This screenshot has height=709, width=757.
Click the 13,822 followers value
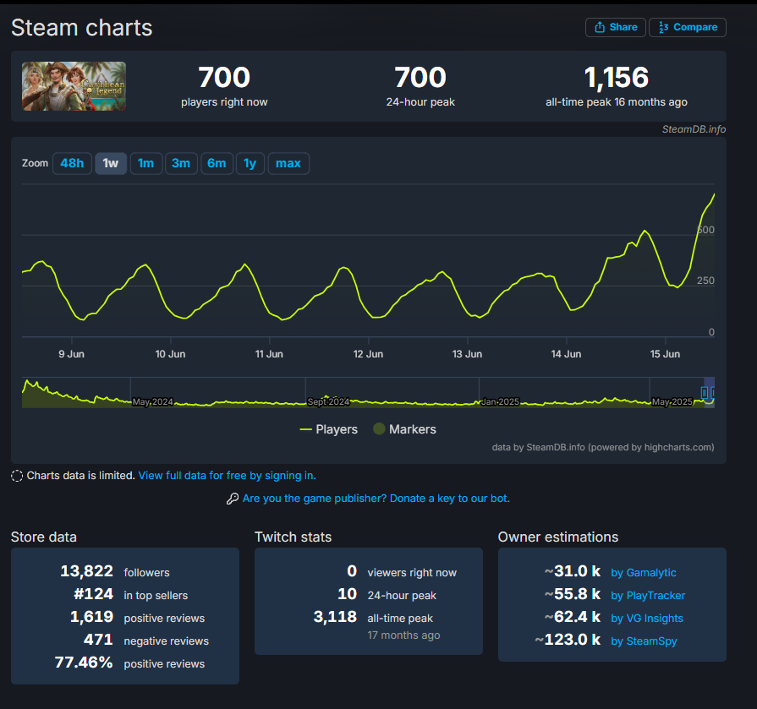[86, 571]
